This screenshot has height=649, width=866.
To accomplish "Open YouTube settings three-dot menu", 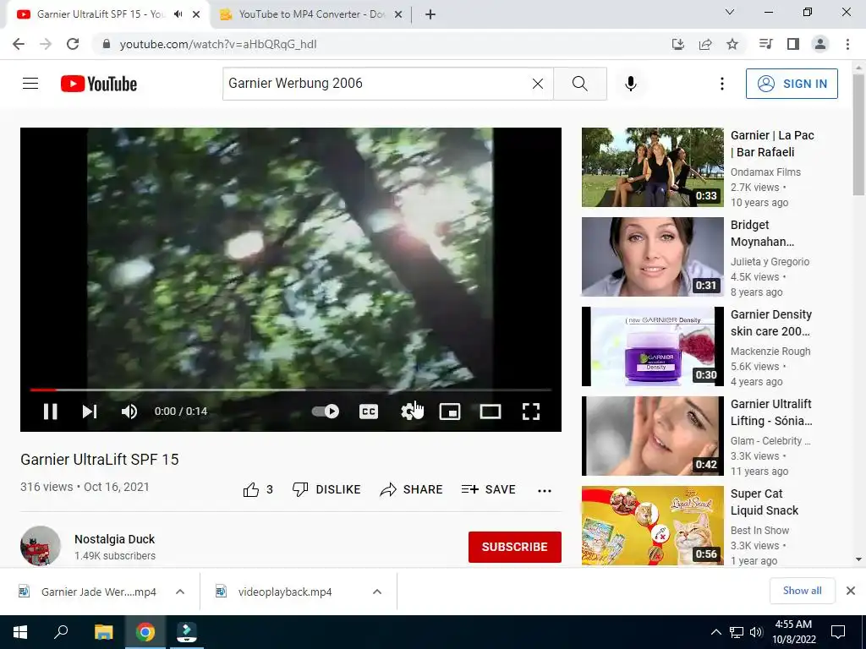I will [x=722, y=84].
